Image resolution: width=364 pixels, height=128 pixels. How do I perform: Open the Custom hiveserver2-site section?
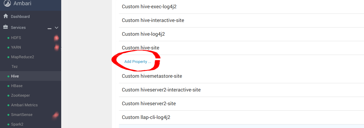point(149,104)
